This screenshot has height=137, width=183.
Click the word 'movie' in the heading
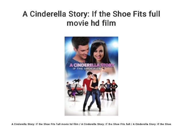pyautogui.click(x=78, y=23)
